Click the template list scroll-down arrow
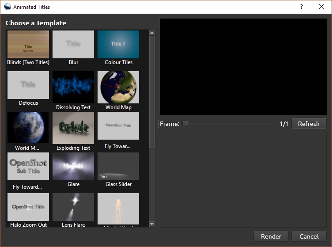The image size is (332, 247). coord(152,224)
